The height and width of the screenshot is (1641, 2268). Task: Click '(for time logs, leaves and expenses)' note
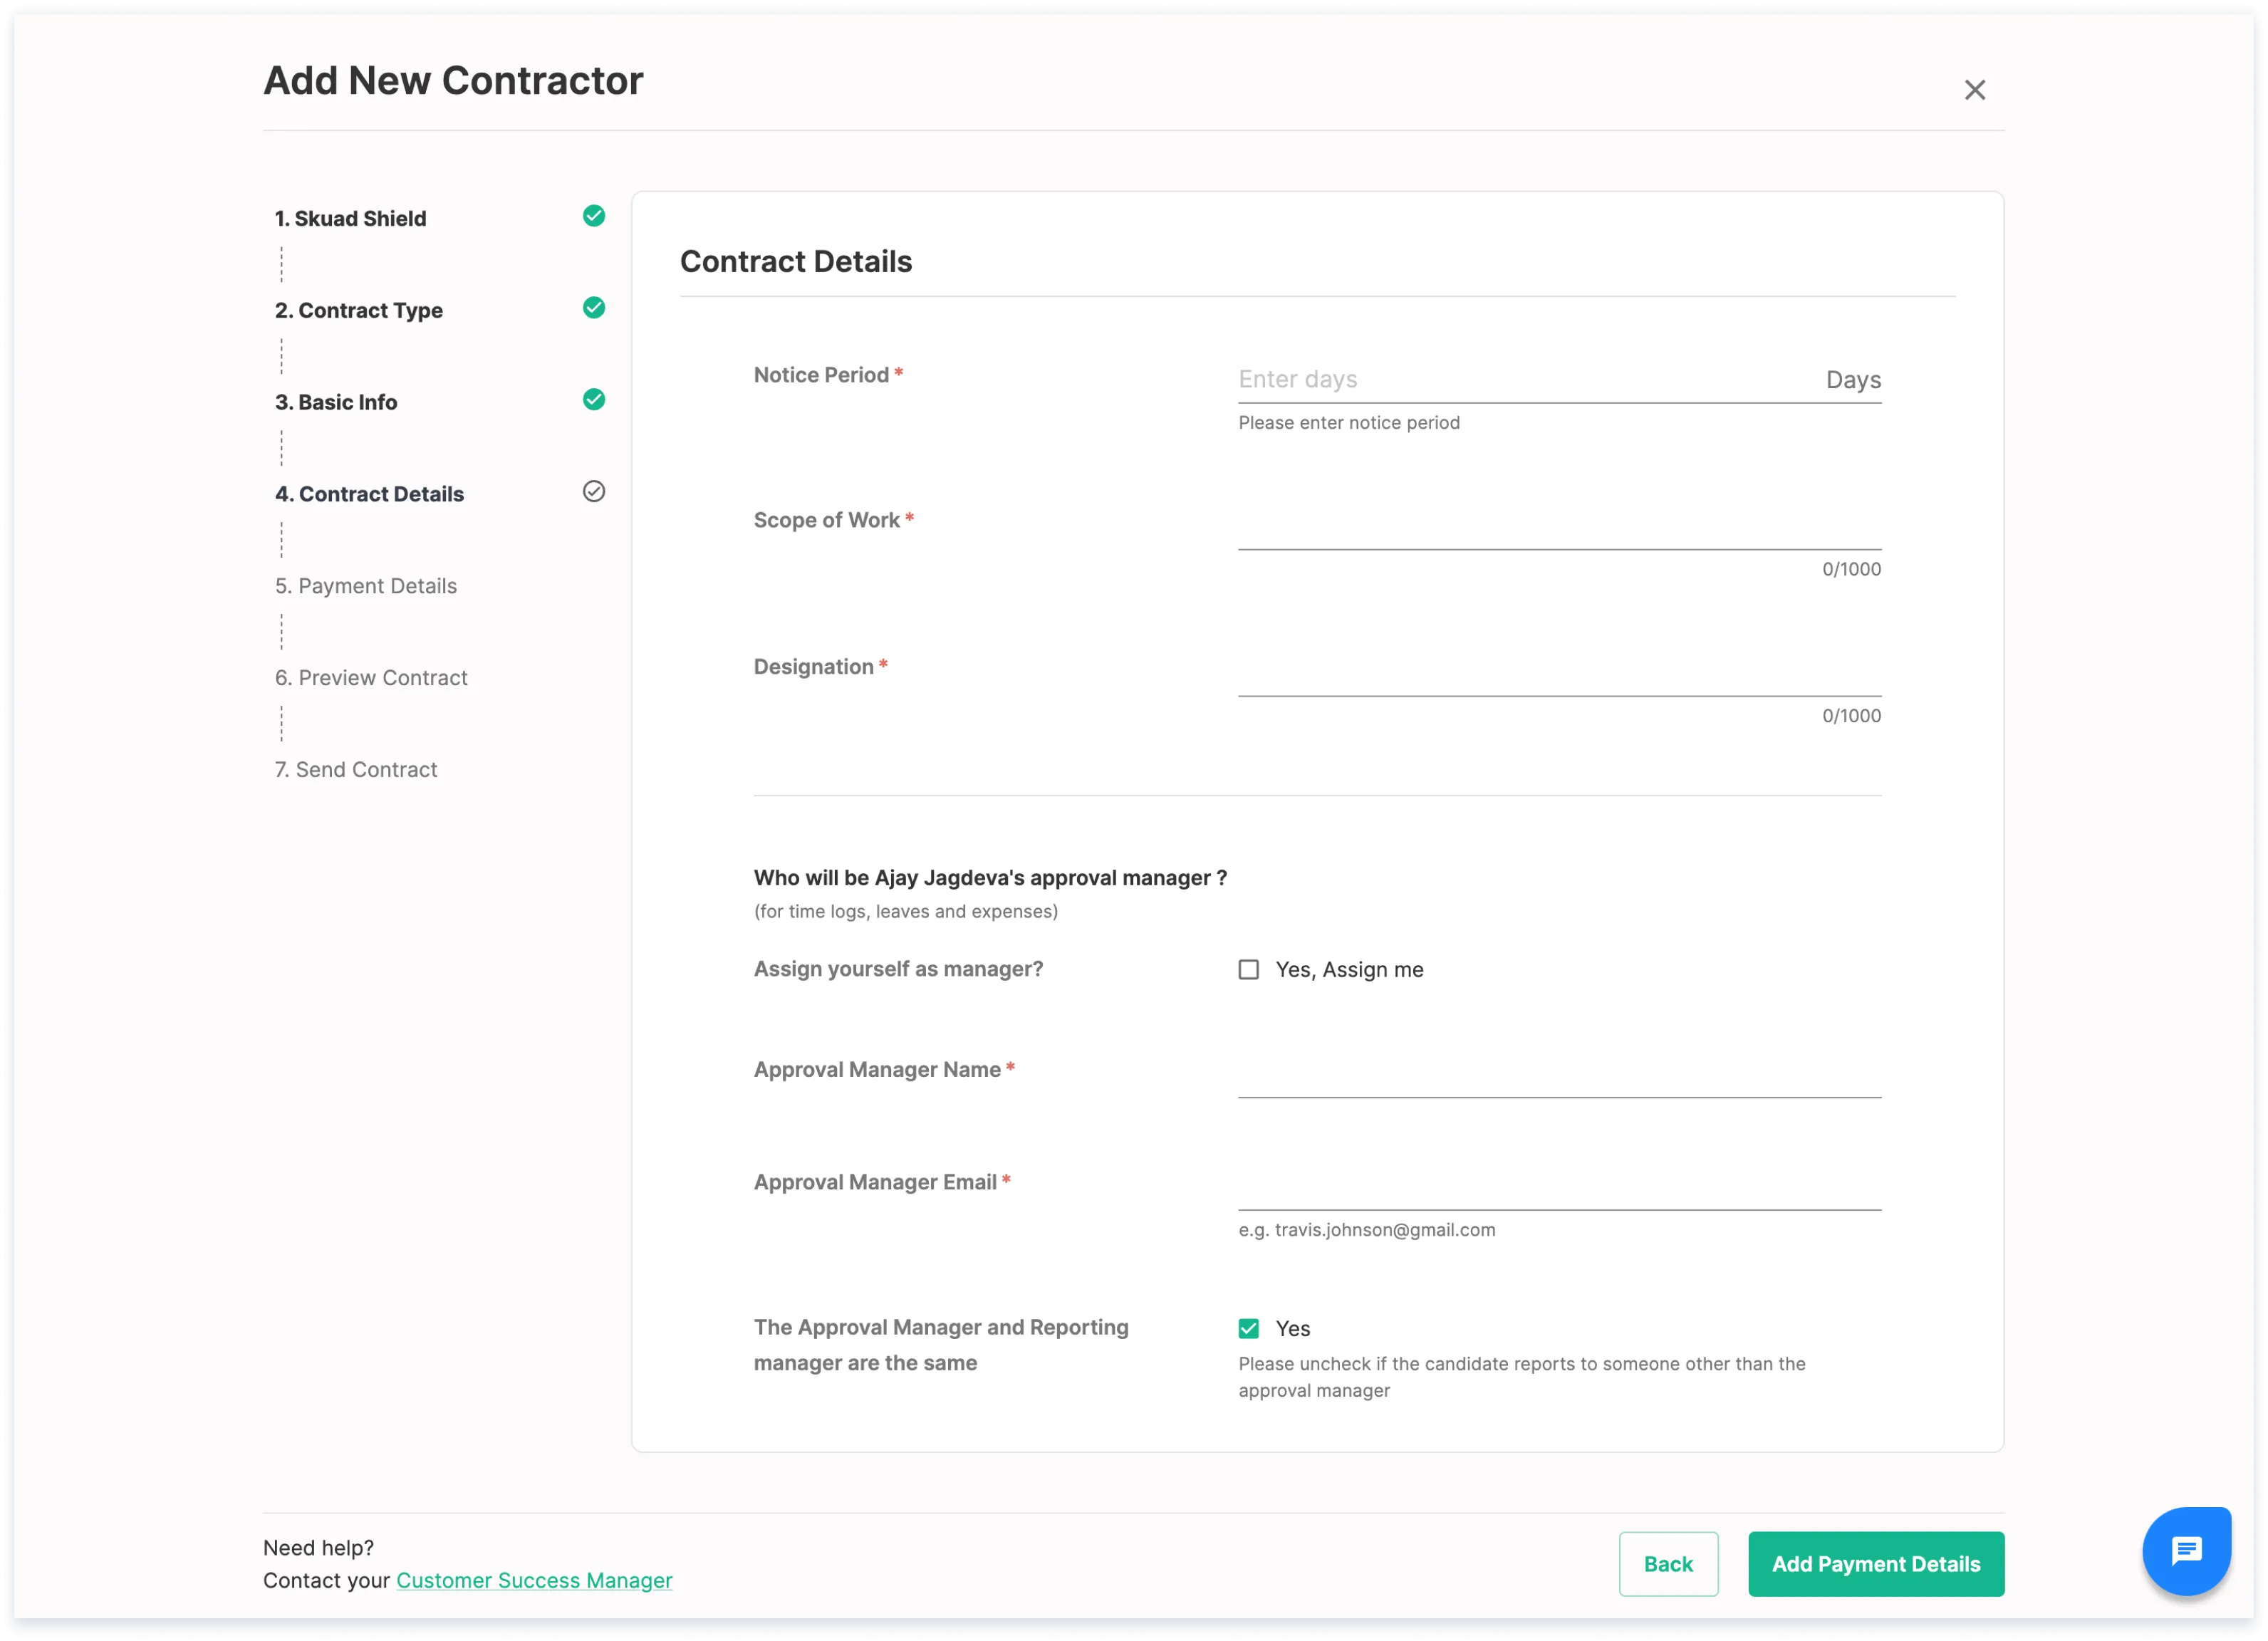[x=905, y=911]
